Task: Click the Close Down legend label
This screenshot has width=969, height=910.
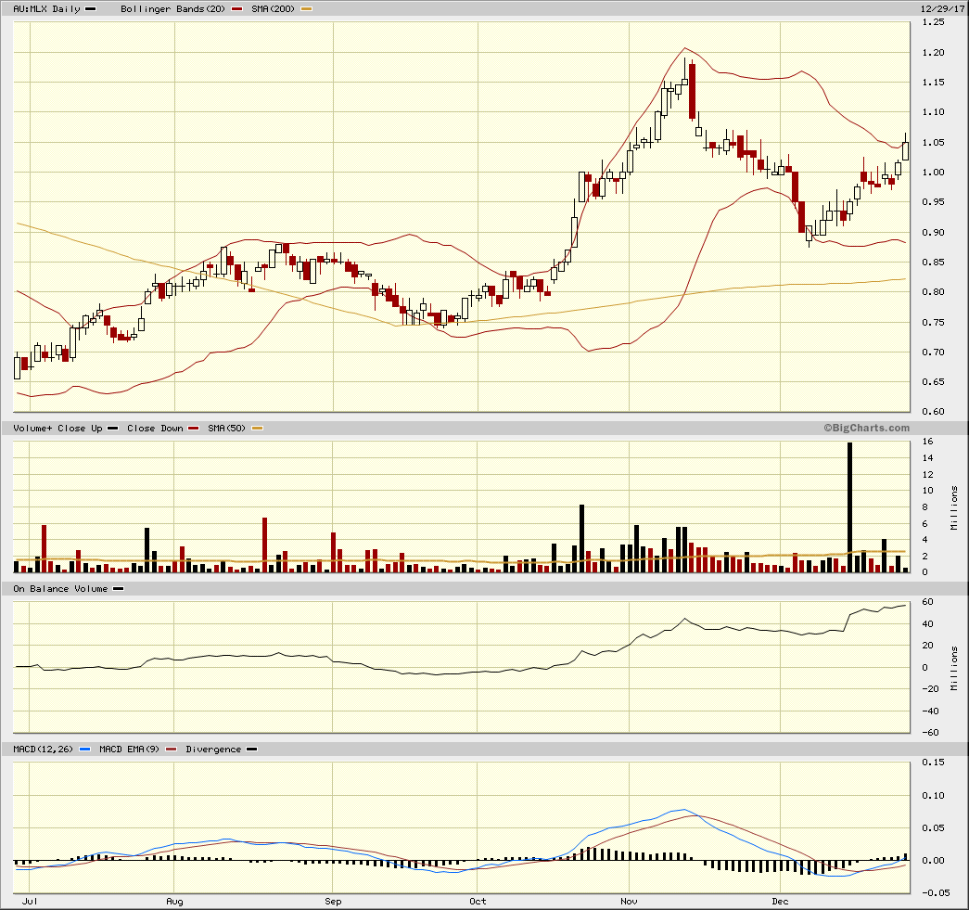Action: coord(155,428)
